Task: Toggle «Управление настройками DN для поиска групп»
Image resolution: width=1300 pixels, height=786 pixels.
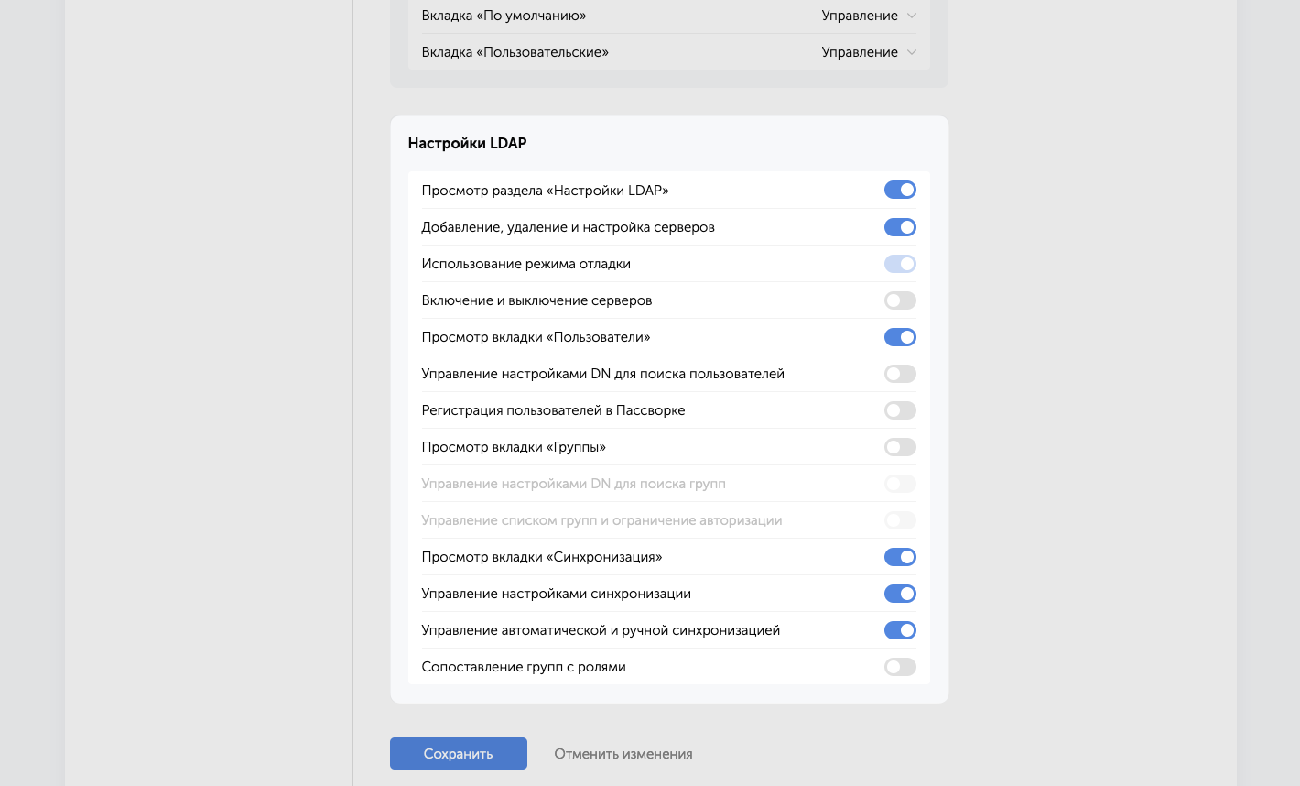Action: click(900, 483)
